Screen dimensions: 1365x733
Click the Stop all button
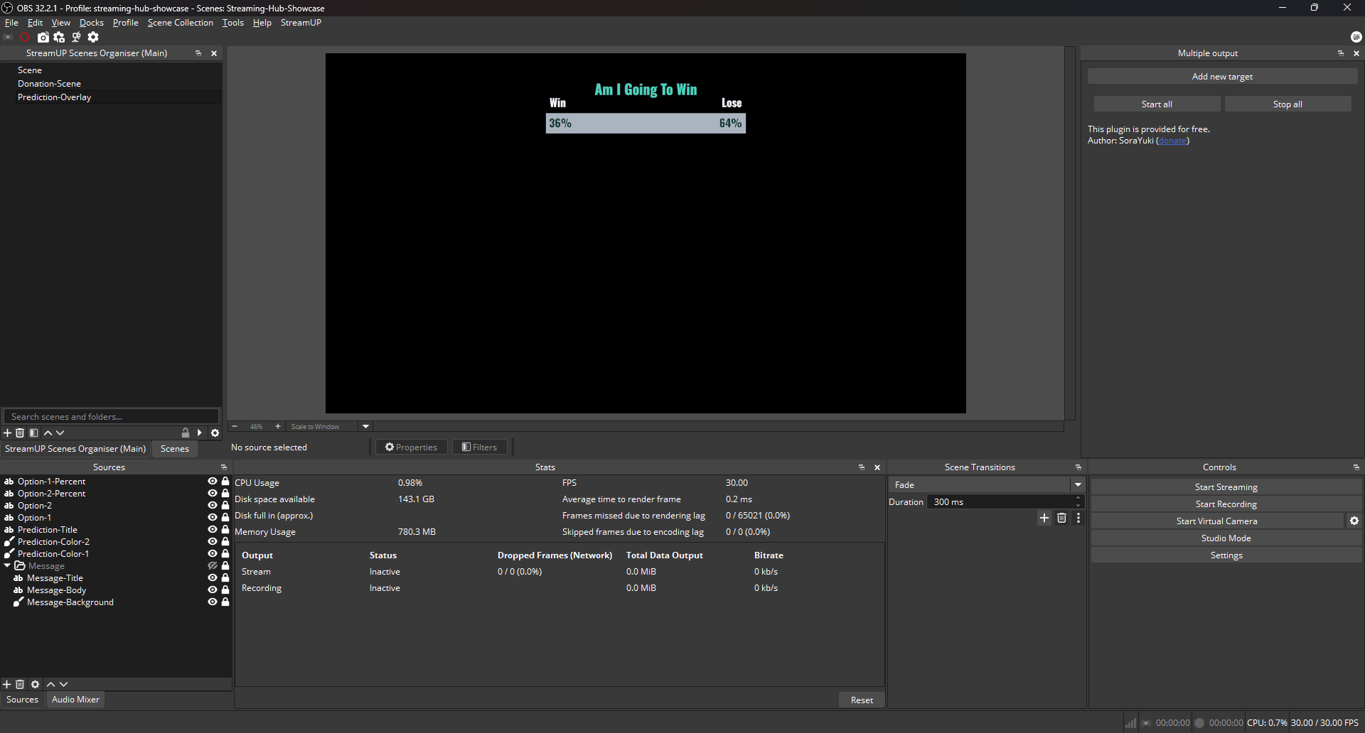click(1288, 104)
